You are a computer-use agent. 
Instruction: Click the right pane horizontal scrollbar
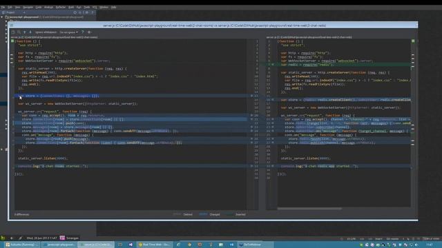click(309, 209)
